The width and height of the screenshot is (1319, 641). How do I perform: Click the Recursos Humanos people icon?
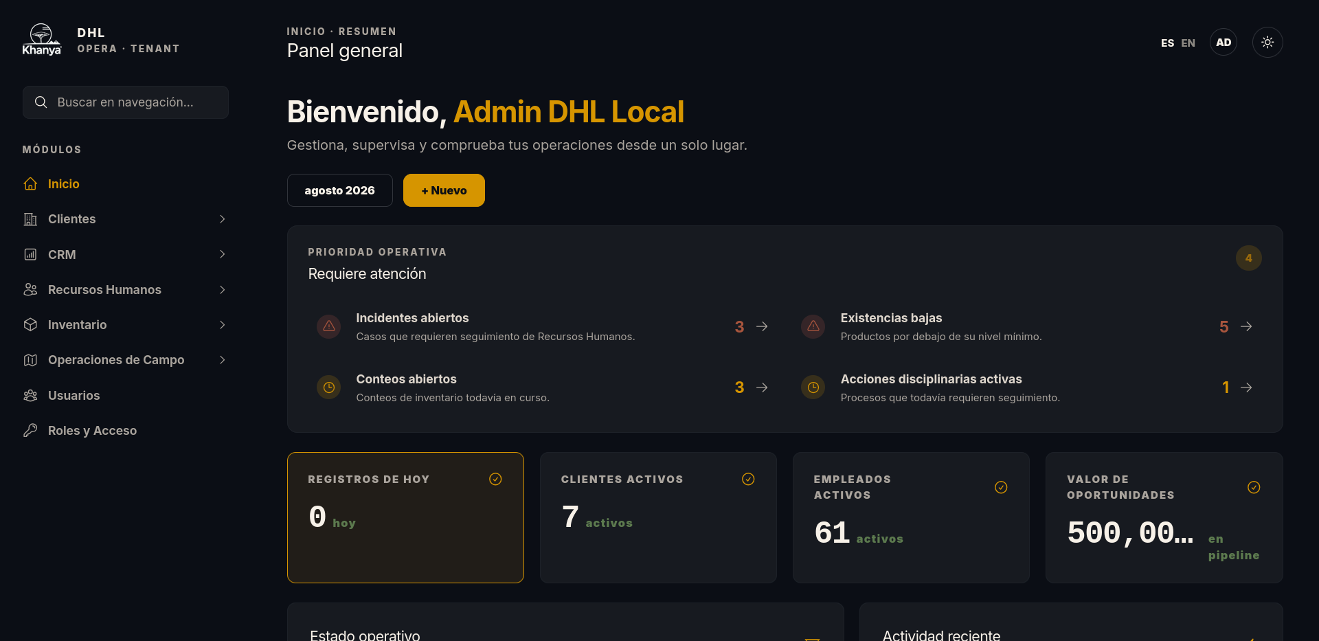pos(30,289)
